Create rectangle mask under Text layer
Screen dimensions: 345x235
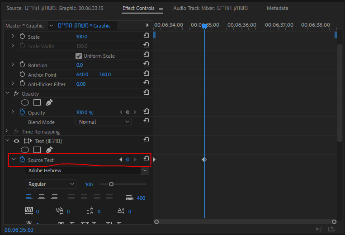pos(37,150)
